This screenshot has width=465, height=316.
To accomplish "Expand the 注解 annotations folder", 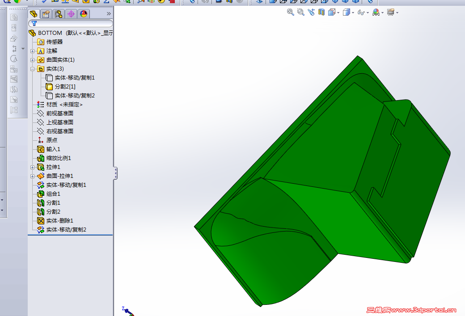I will 32,51.
